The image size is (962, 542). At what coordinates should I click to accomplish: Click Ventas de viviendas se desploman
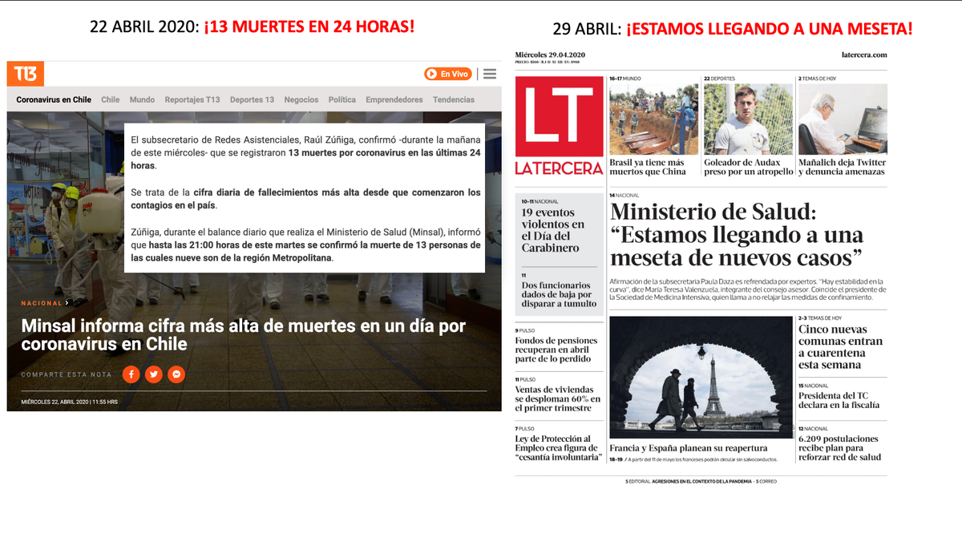point(557,398)
